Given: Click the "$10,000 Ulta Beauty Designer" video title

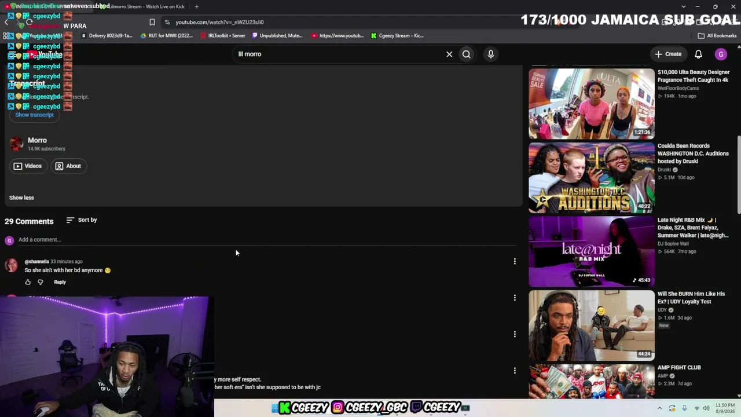Looking at the screenshot, I should click(x=694, y=76).
